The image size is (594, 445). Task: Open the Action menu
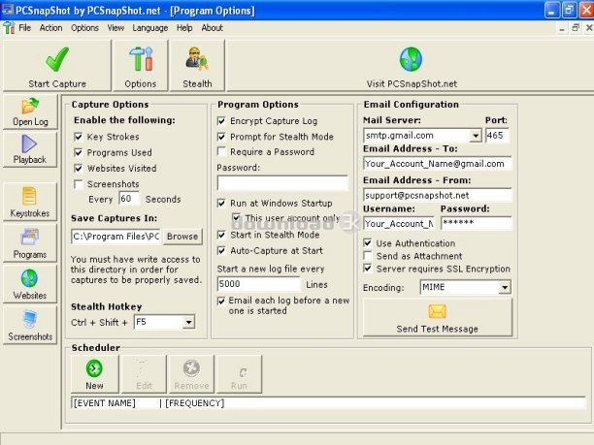tap(50, 28)
